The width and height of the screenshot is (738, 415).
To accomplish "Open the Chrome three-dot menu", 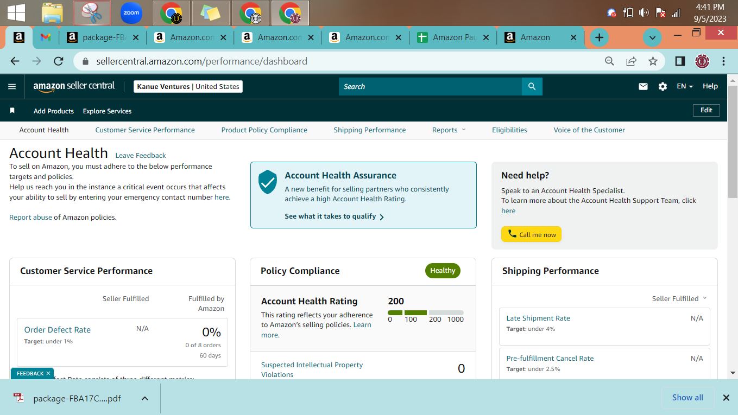I will point(723,61).
